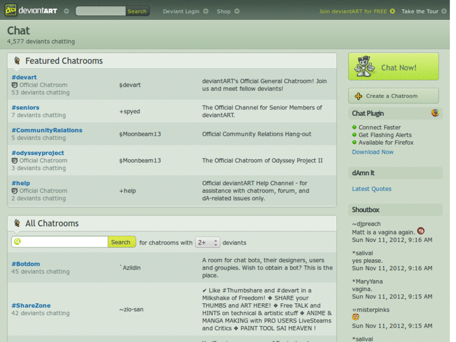Click '45 deviants chatting' under #Botdom

(40, 272)
